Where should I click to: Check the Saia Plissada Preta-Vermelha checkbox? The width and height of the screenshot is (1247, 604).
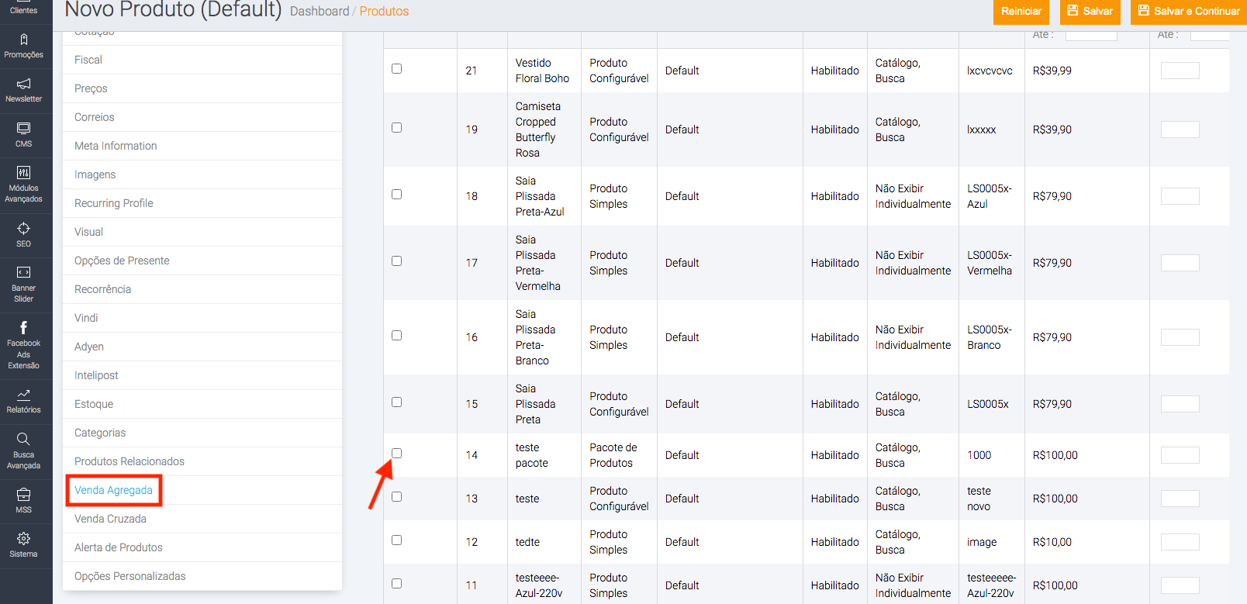pos(396,261)
